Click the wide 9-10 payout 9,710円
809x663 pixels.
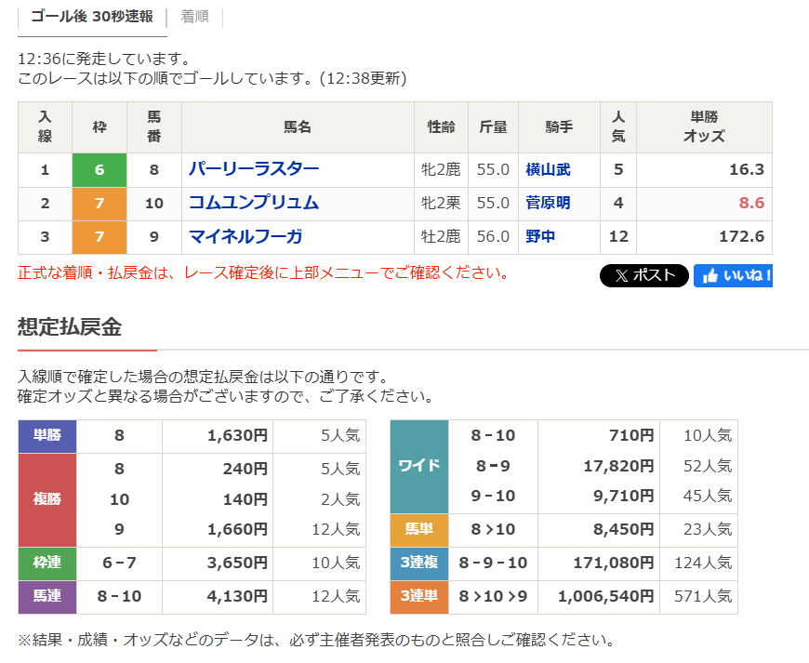click(623, 497)
